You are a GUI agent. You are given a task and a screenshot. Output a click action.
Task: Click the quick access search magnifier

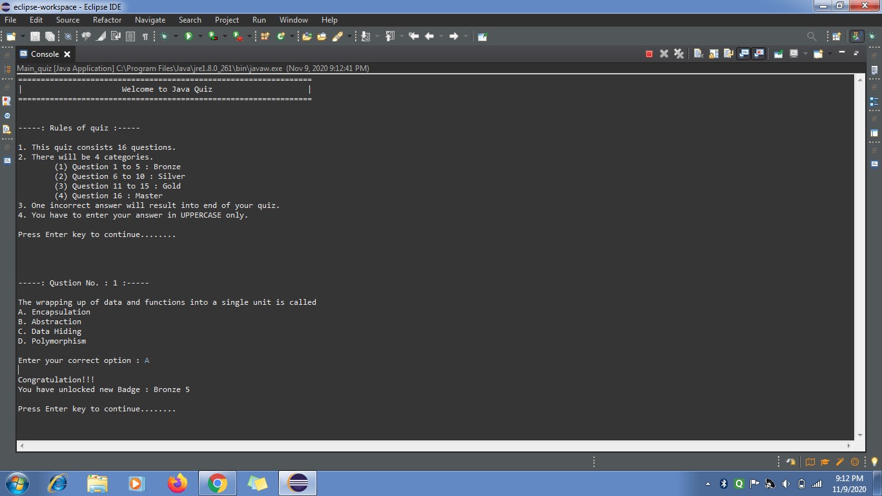812,37
